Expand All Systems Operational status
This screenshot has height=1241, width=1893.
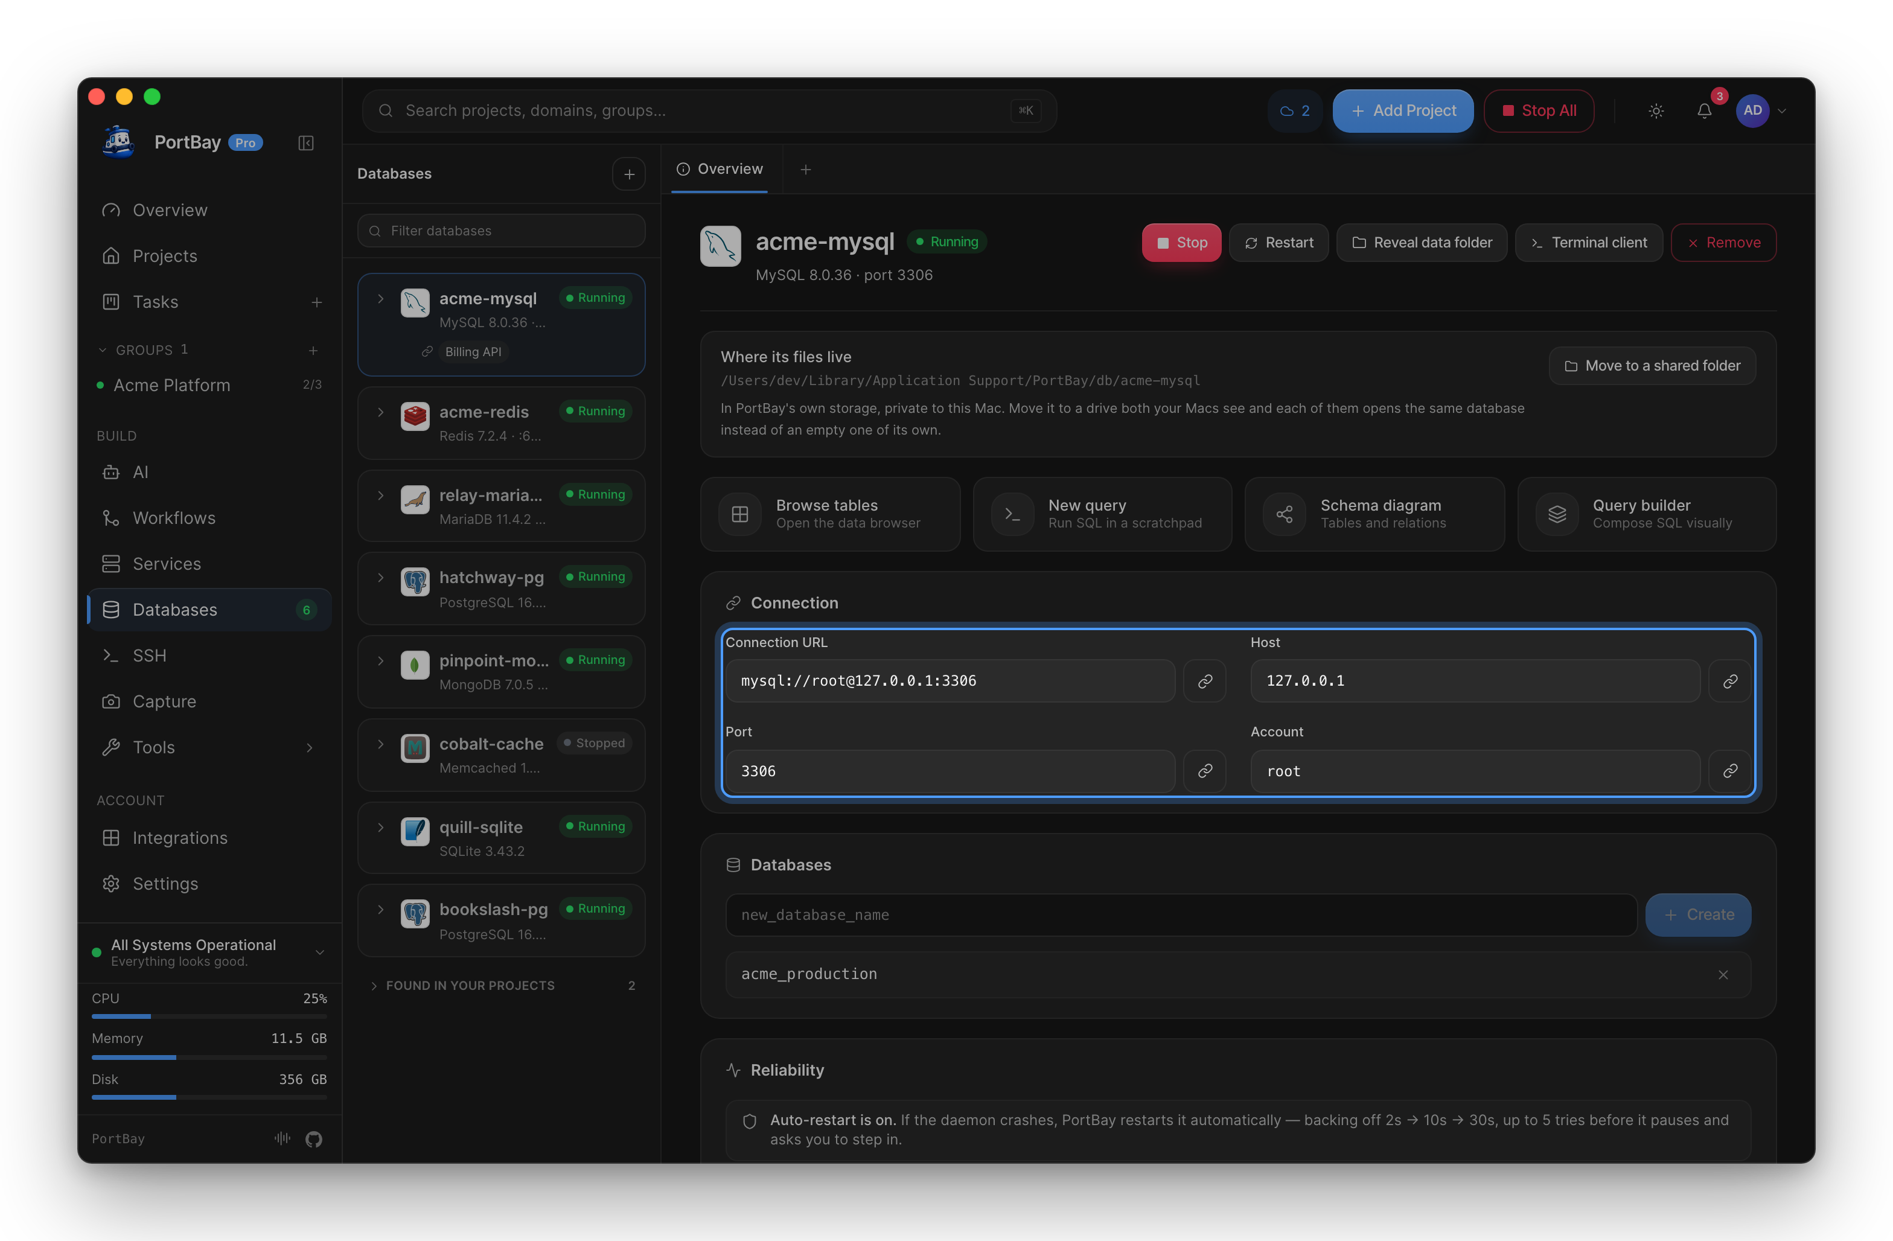[210, 952]
